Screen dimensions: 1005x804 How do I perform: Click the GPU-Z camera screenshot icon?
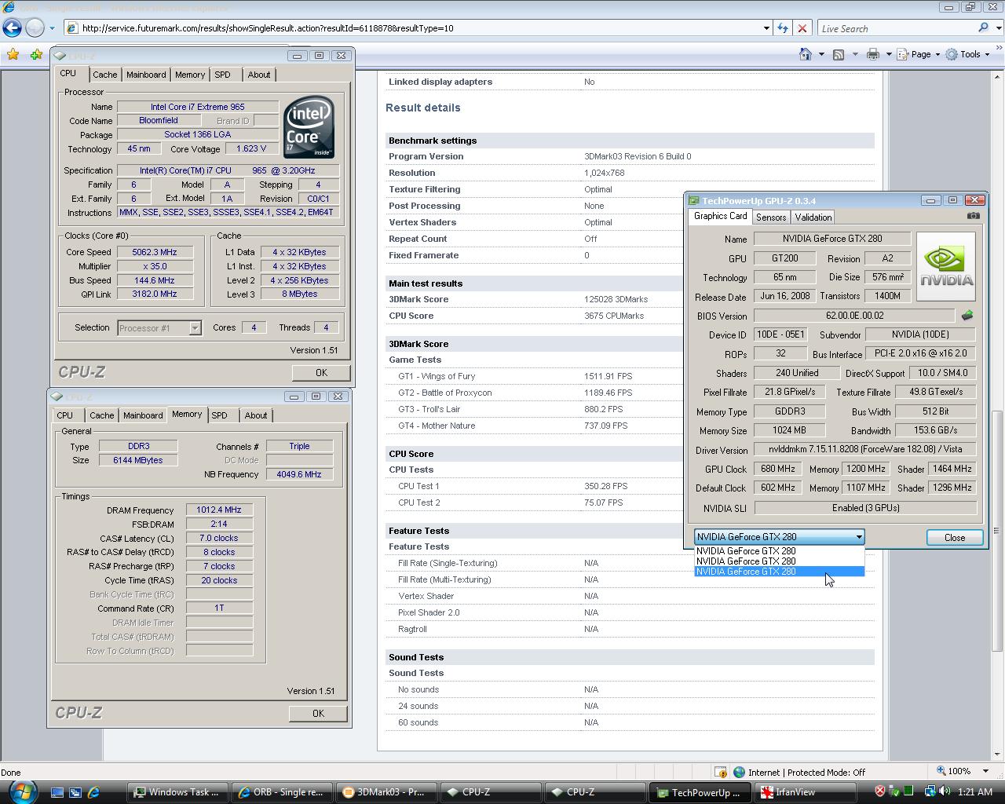pyautogui.click(x=974, y=216)
